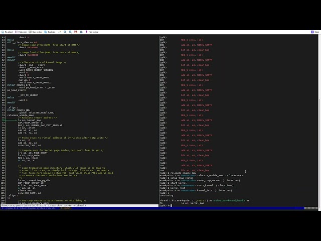Click 'la a0, trampoline_pg_dir' source line
The image size is (321, 241).
(x=34, y=181)
